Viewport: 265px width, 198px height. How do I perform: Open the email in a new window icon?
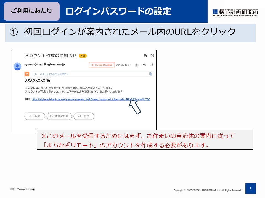tap(153, 56)
